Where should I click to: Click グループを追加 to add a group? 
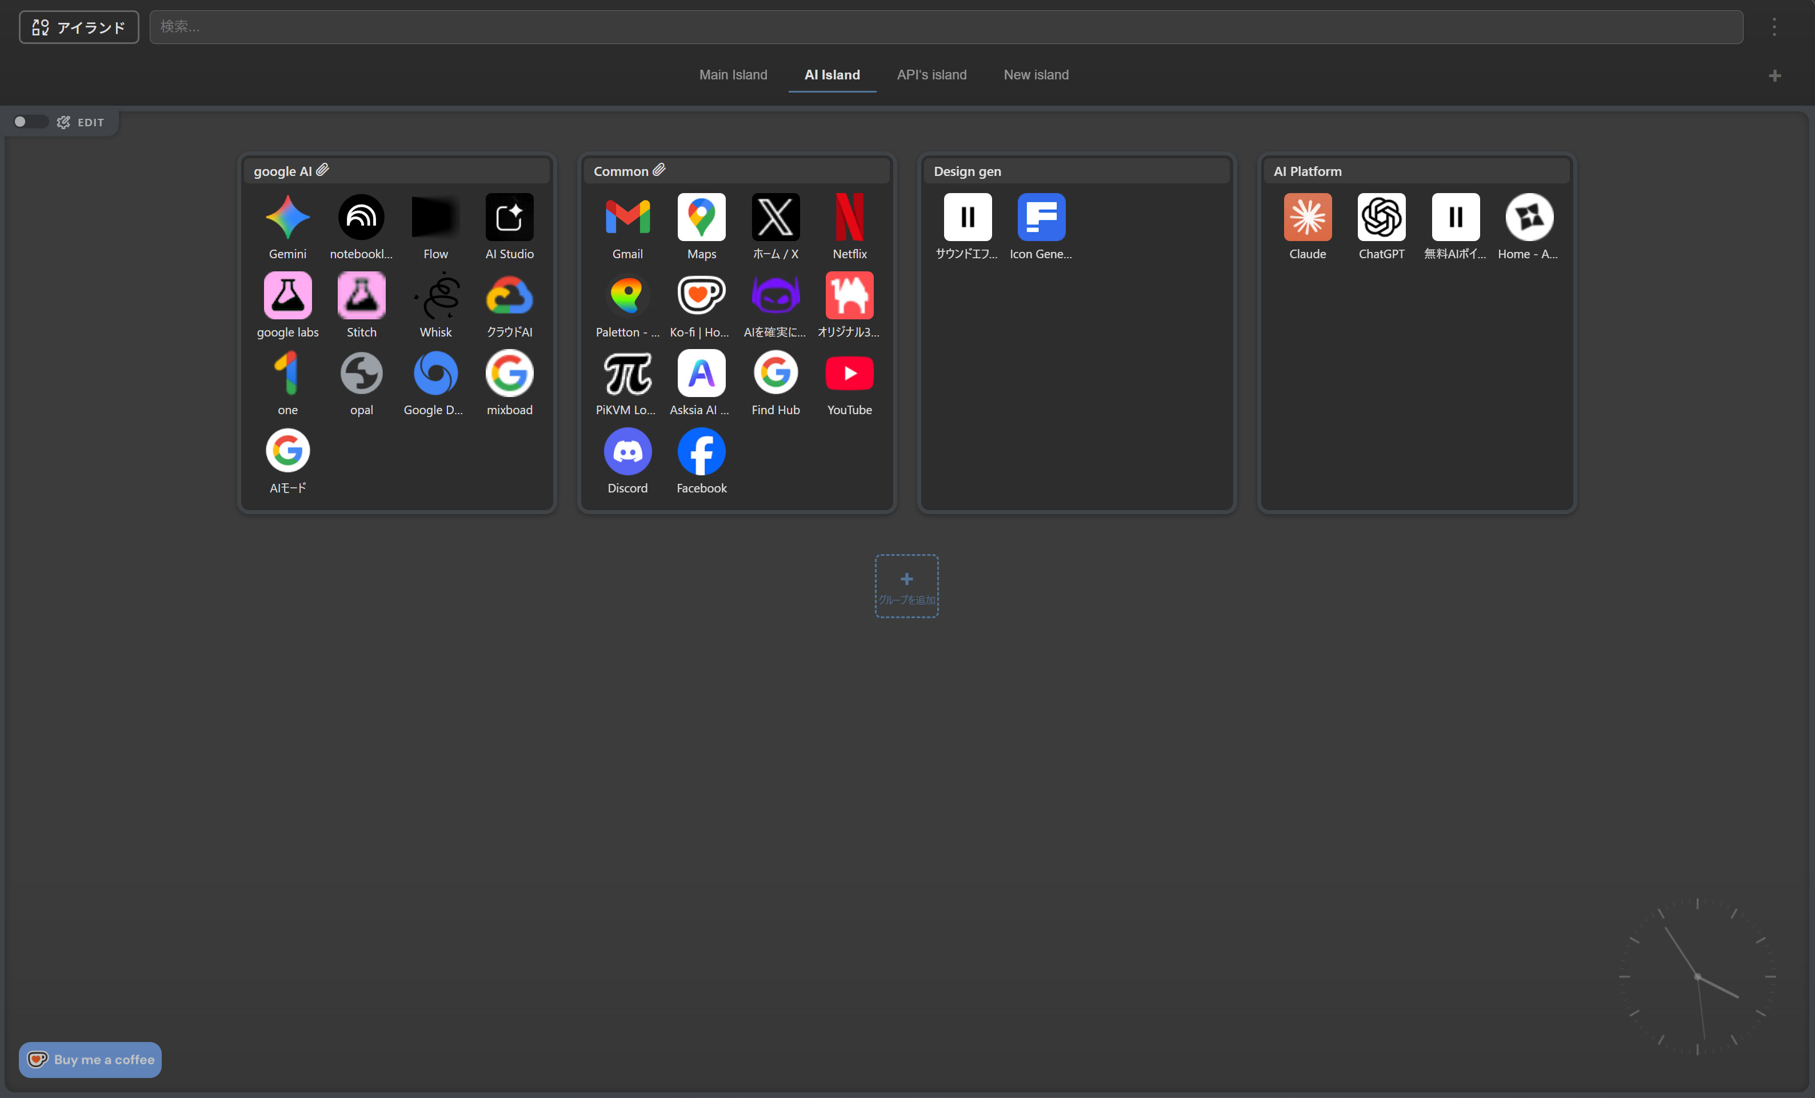tap(906, 586)
